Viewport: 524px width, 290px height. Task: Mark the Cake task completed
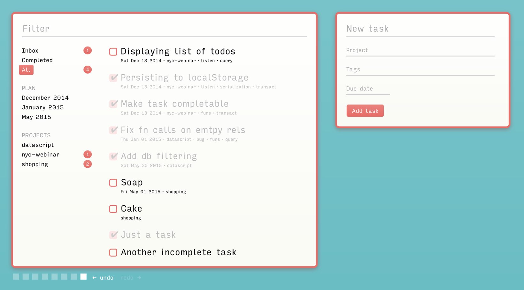pyautogui.click(x=113, y=209)
